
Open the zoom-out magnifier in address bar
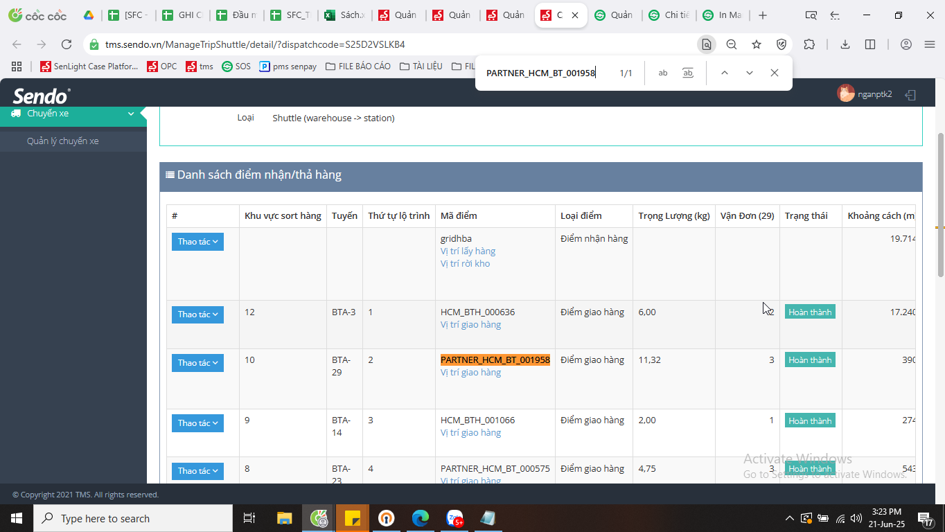pos(732,44)
